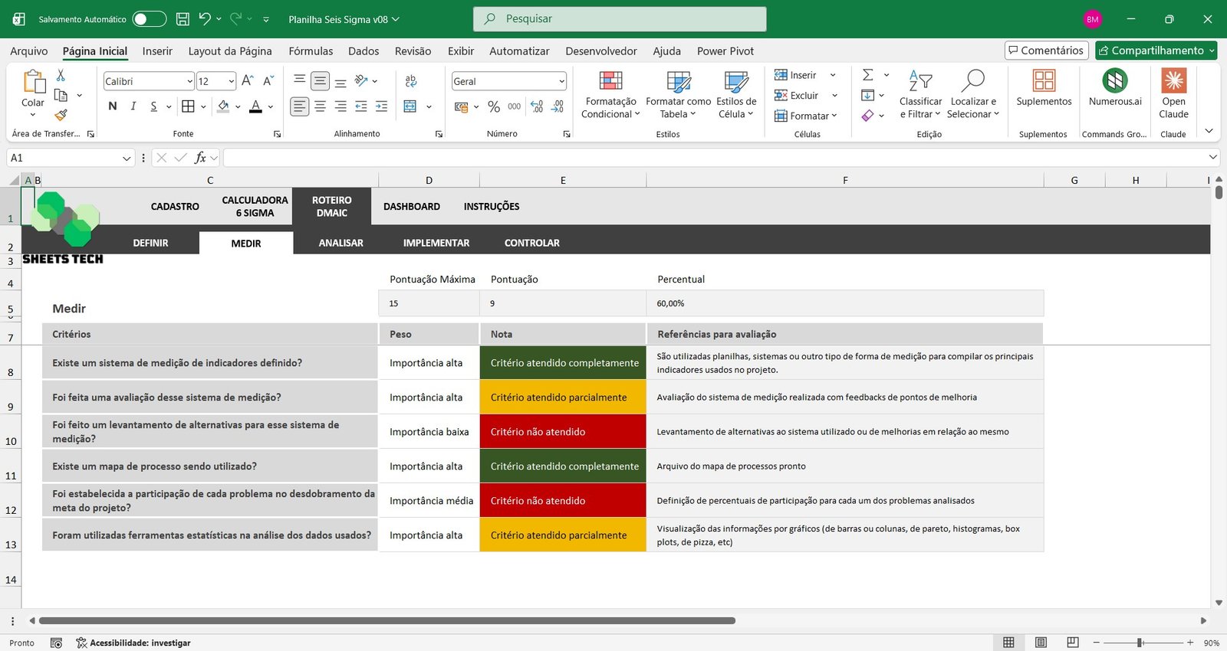Click the Compartilhamento button
1227x651 pixels.
pyautogui.click(x=1156, y=51)
